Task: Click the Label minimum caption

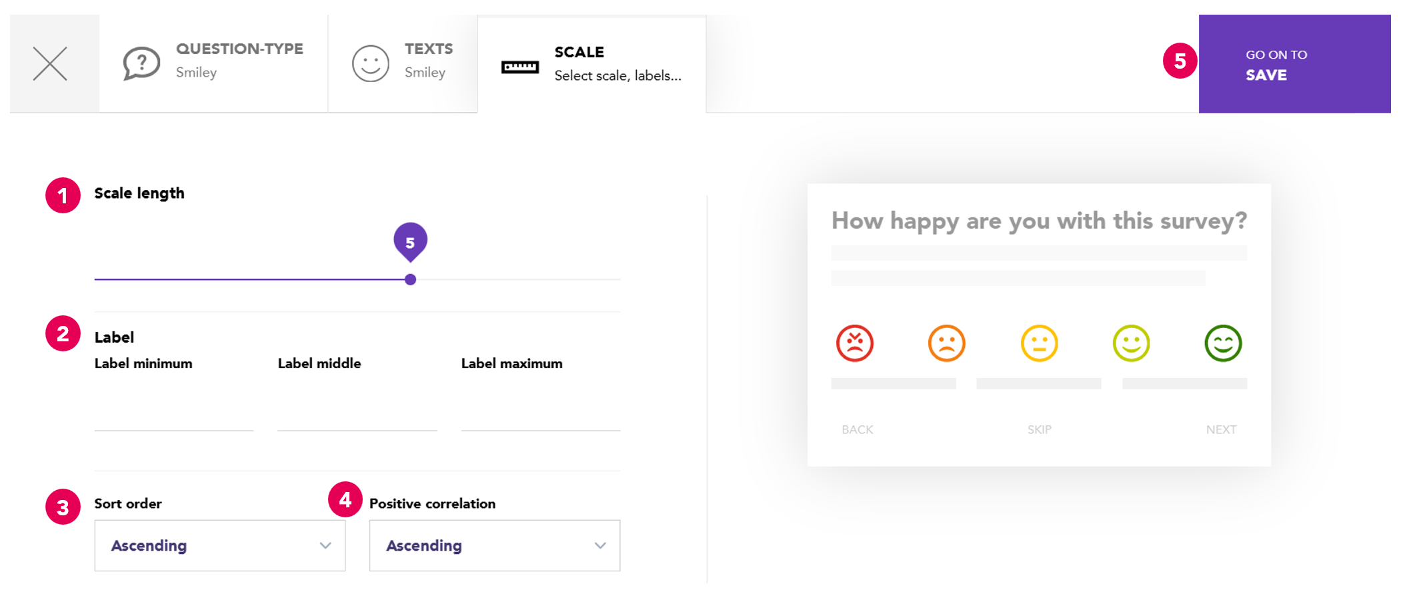Action: (x=143, y=363)
